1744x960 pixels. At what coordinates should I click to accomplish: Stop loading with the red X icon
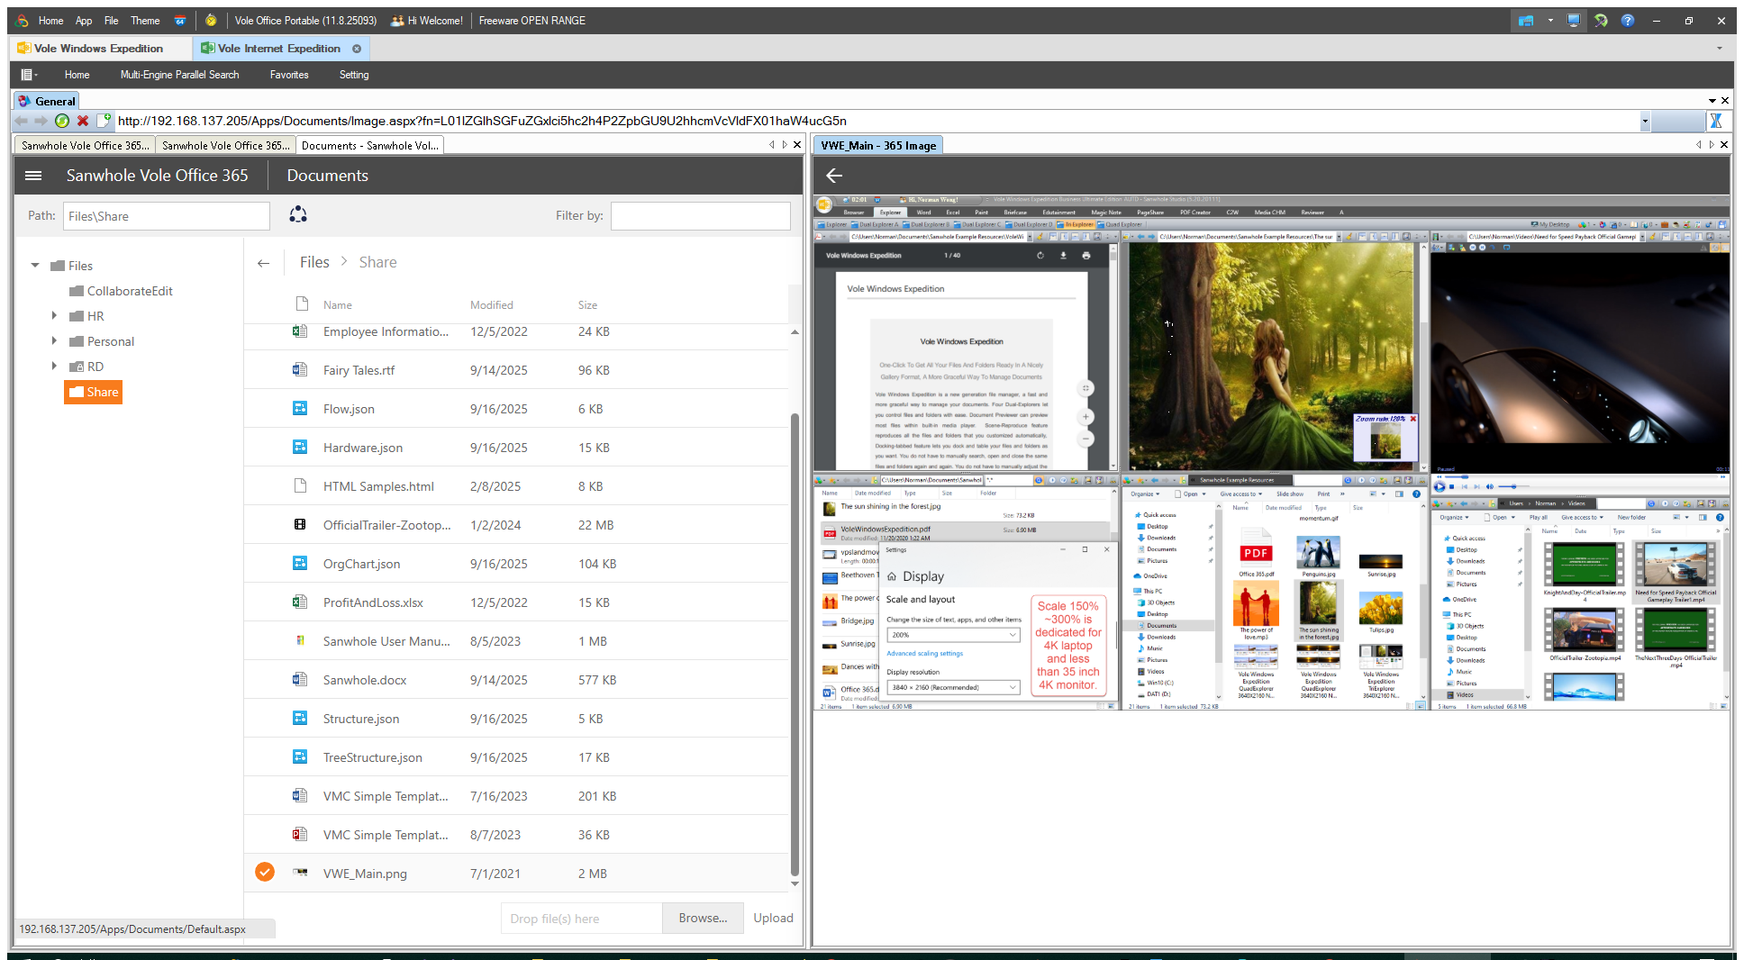83,121
